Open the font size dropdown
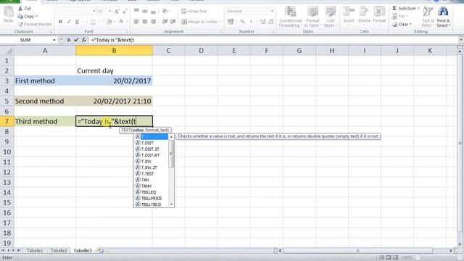Viewport: 464px width, 261px height. [109, 12]
